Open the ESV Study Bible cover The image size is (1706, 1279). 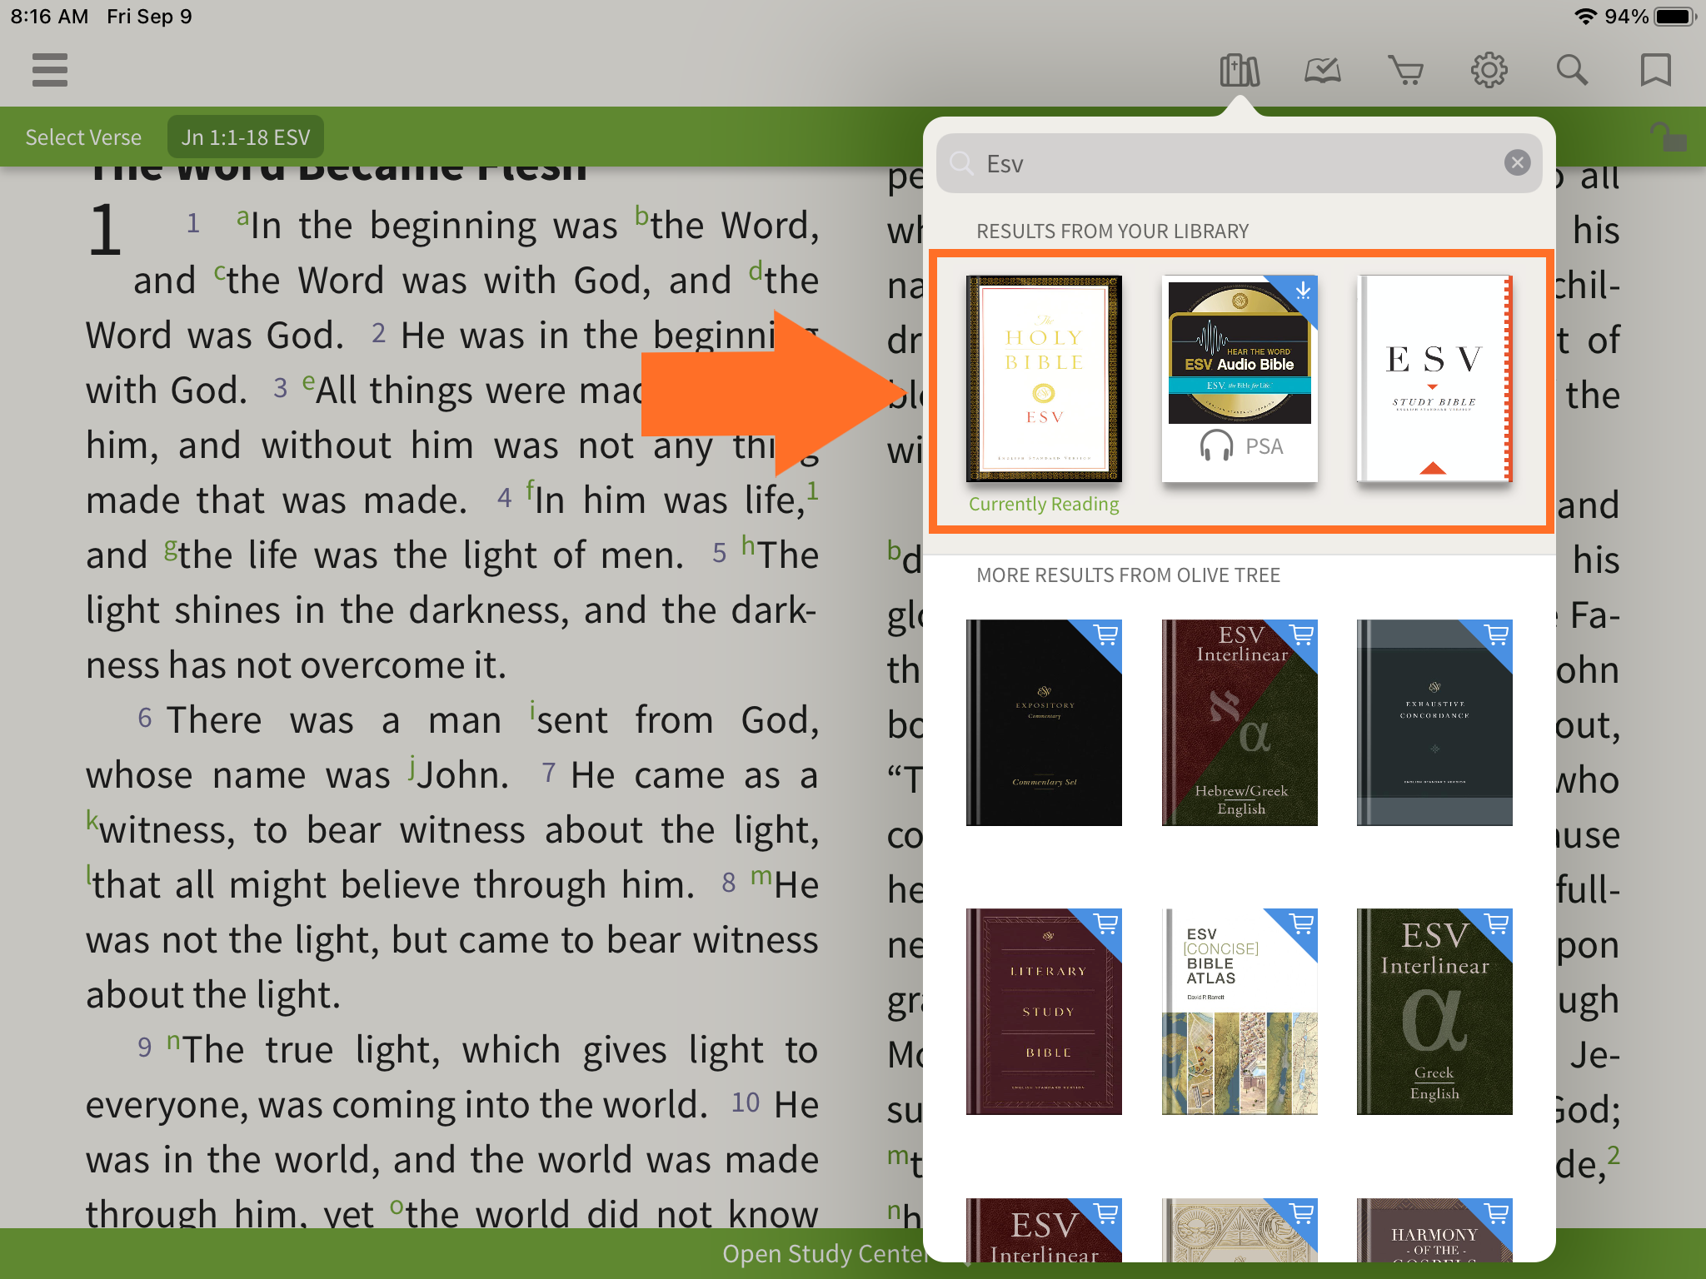pos(1434,379)
